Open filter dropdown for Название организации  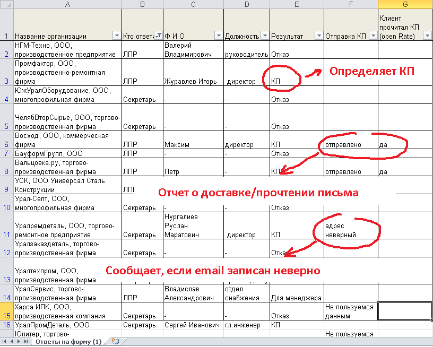click(117, 36)
